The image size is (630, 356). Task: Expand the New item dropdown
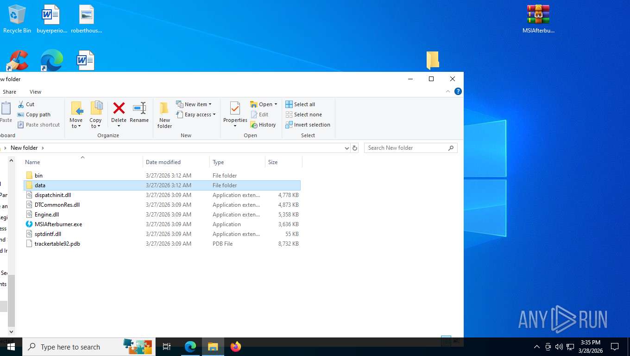(x=194, y=104)
